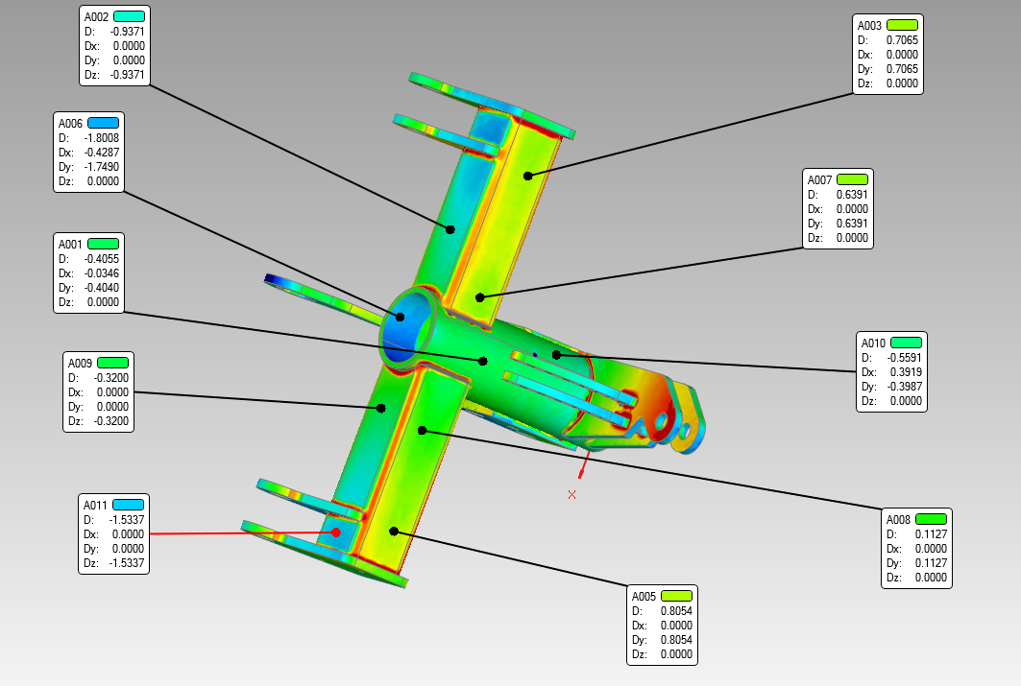Select the A001 deviation annotation box

point(88,272)
